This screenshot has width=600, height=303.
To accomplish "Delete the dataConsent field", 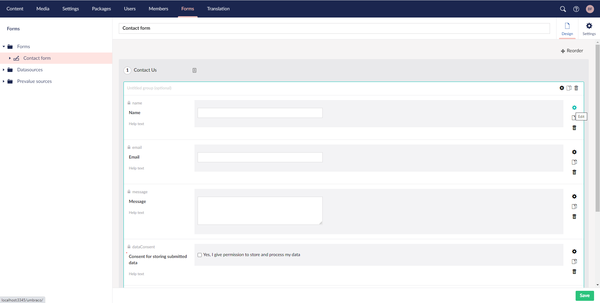I will click(574, 271).
